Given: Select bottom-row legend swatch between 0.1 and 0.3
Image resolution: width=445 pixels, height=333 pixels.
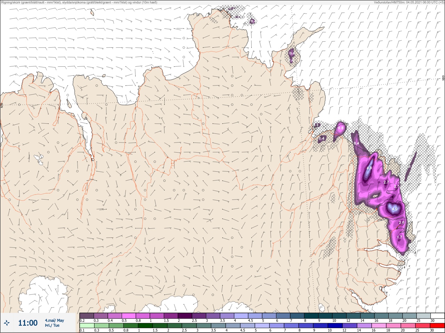Looking at the screenshot, I should [x=87, y=326].
